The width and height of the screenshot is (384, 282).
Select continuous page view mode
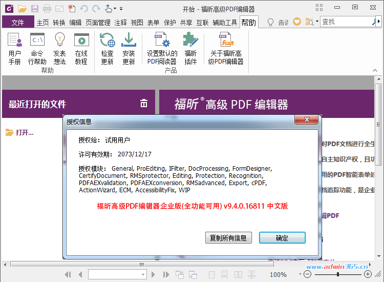click(224, 275)
